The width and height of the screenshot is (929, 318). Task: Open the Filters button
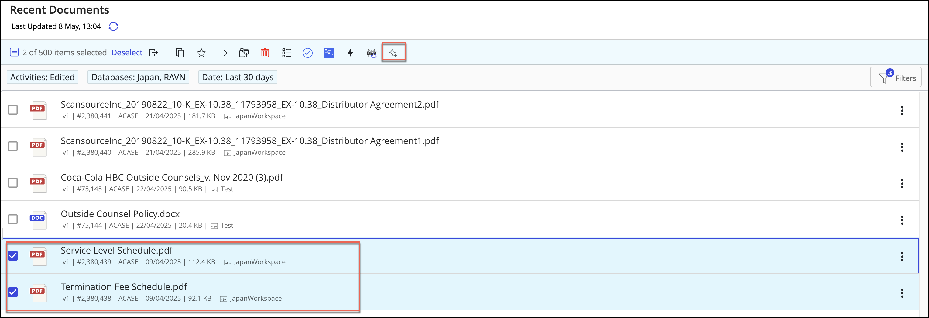pyautogui.click(x=896, y=77)
